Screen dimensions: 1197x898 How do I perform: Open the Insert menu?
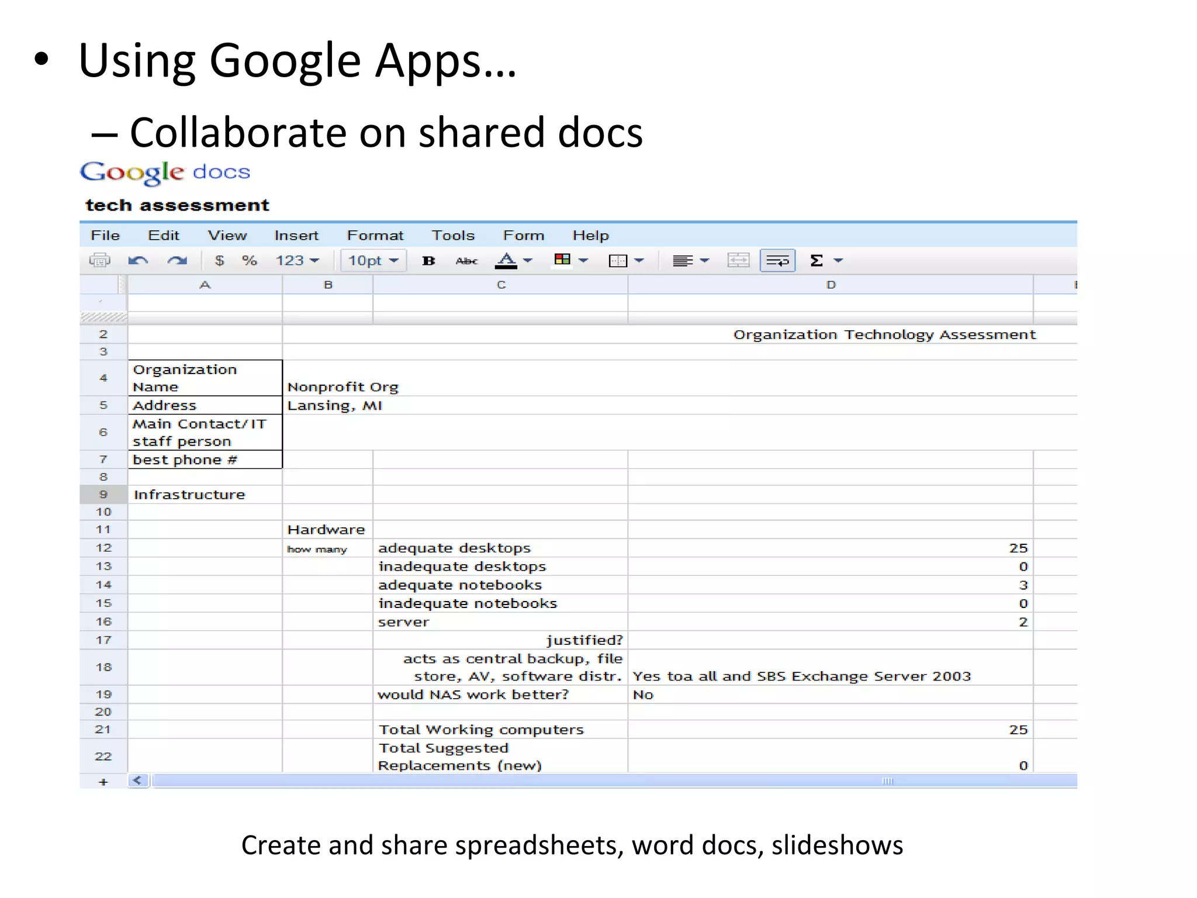tap(296, 236)
